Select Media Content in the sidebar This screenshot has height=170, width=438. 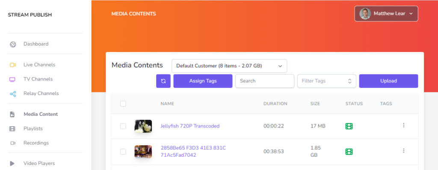(41, 114)
